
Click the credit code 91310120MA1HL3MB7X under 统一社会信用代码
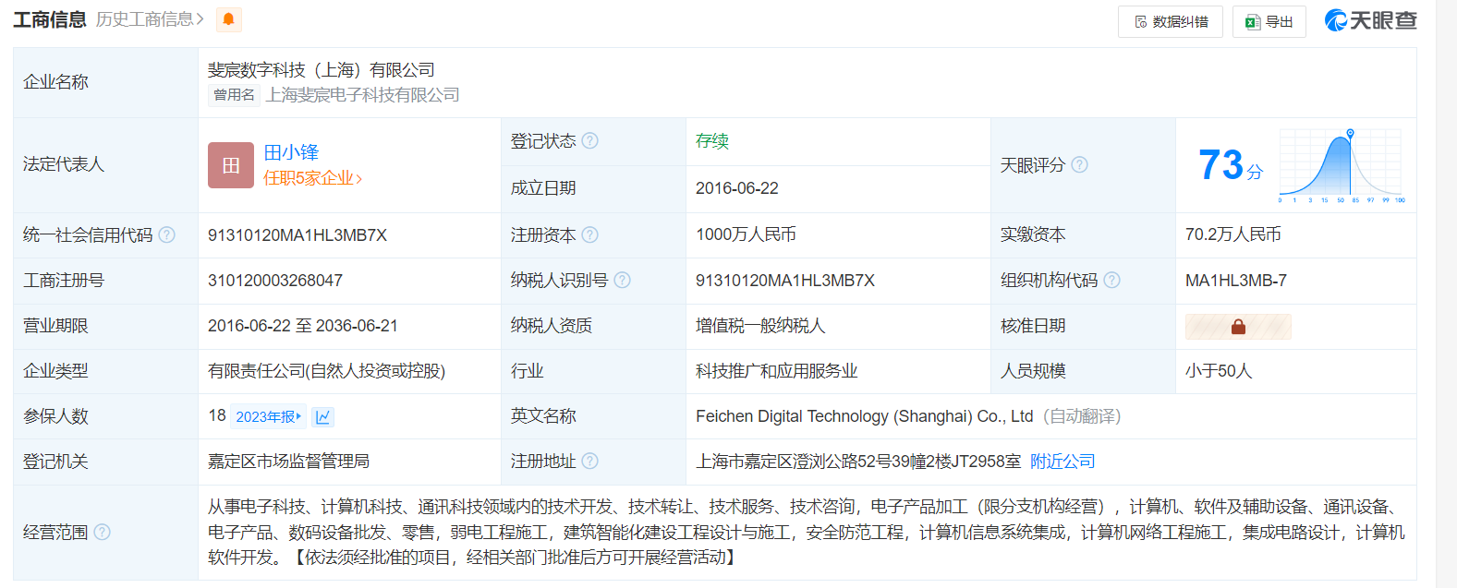[x=297, y=235]
